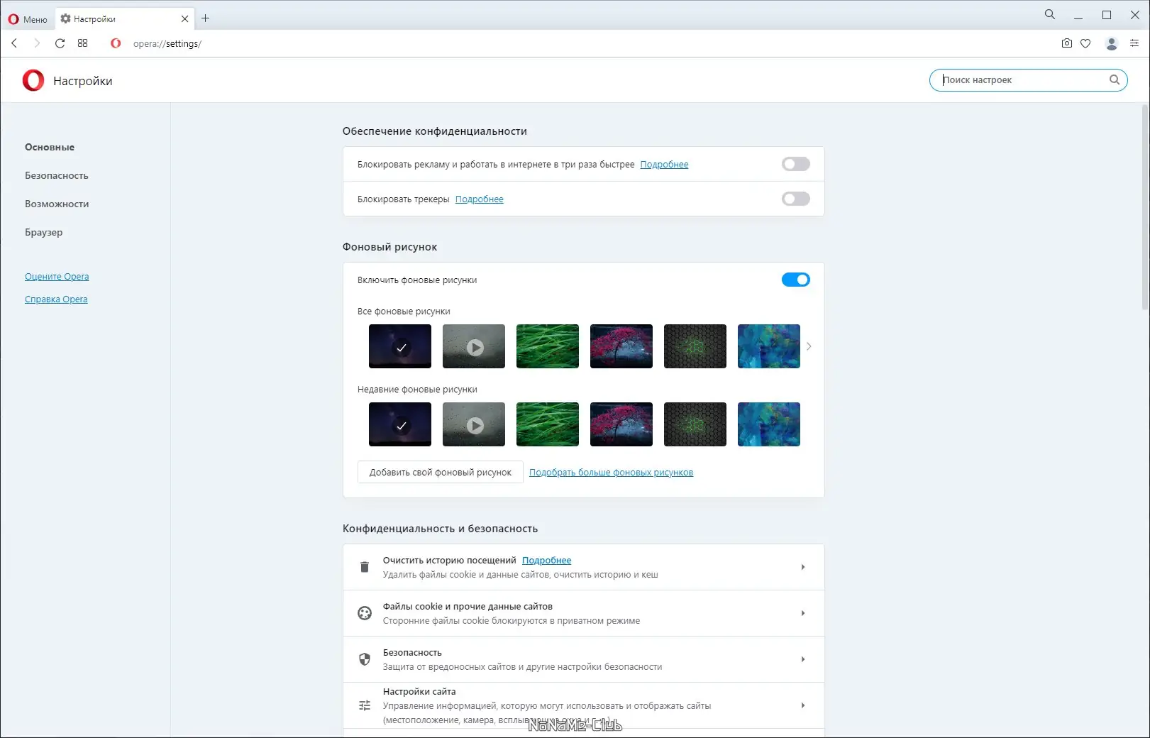
Task: Click the sliders icon beside Настройки сайта
Action: (365, 705)
